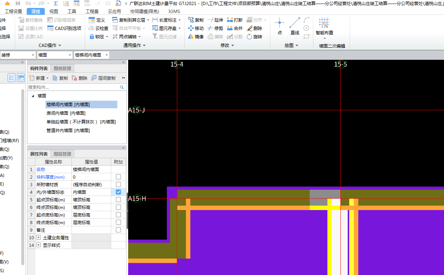Click 删除 in component list toolbar
Image resolution: width=444 pixels, height=275 pixels.
pos(80,78)
